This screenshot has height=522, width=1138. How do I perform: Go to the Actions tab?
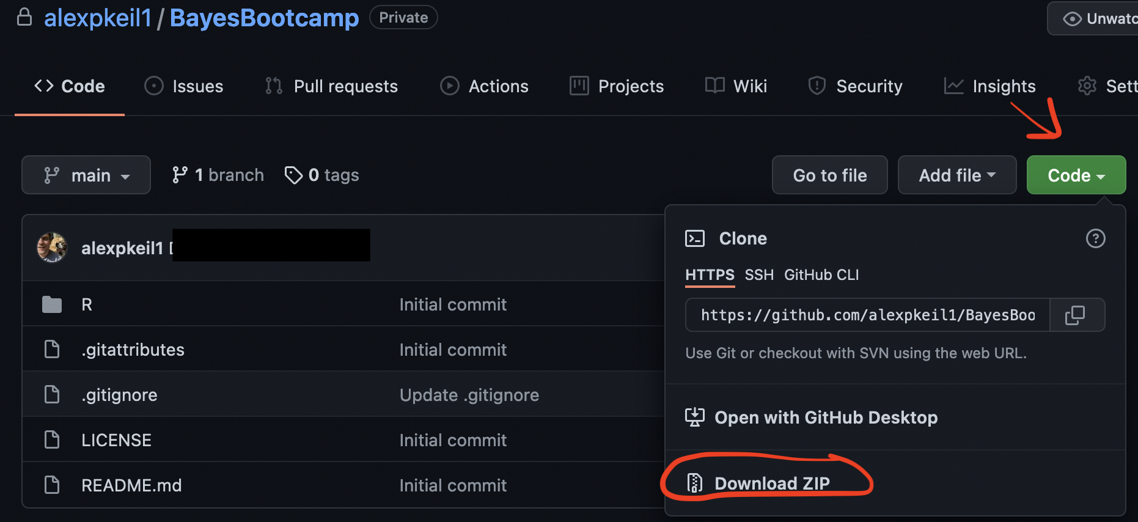pyautogui.click(x=484, y=86)
